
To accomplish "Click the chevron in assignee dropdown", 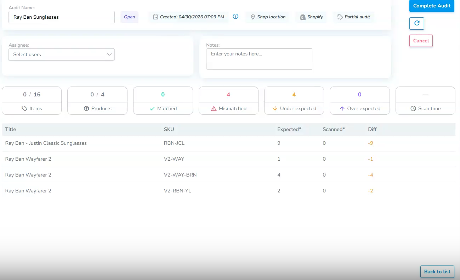I will (x=109, y=54).
